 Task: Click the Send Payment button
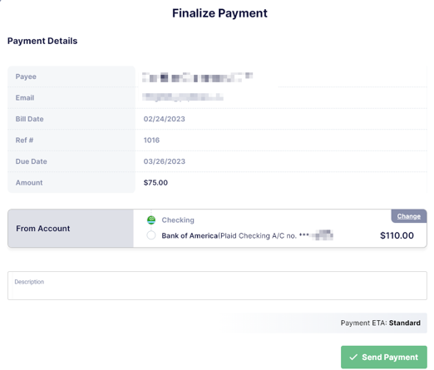point(384,357)
